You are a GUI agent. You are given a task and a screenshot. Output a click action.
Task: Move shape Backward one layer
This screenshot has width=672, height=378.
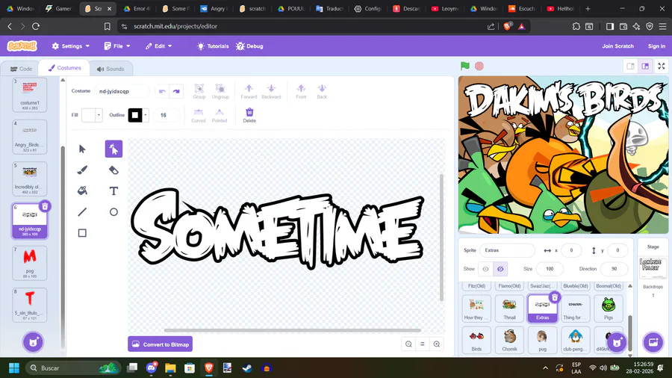271,91
